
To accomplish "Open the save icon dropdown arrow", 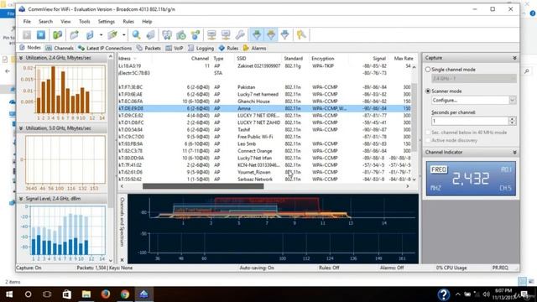I will pos(101,34).
